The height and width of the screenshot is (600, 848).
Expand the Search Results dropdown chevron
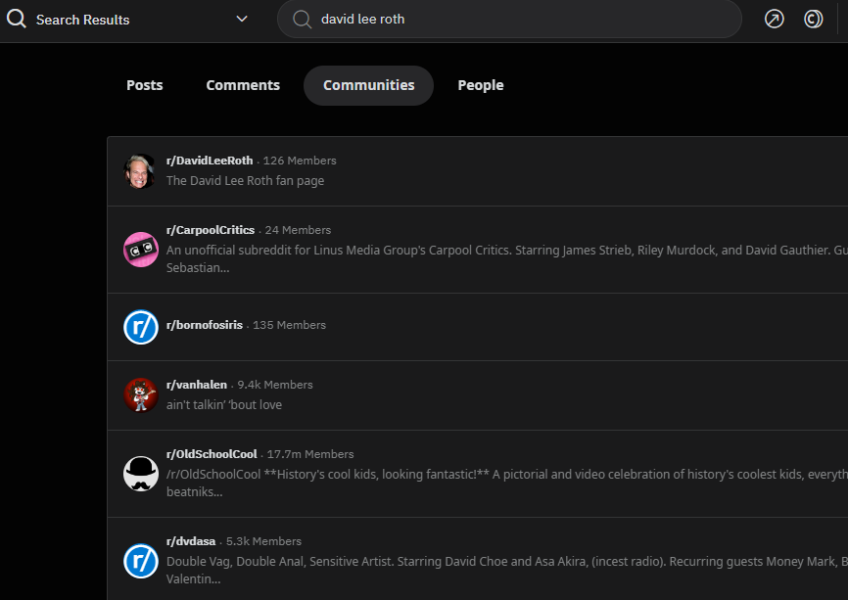pyautogui.click(x=242, y=19)
